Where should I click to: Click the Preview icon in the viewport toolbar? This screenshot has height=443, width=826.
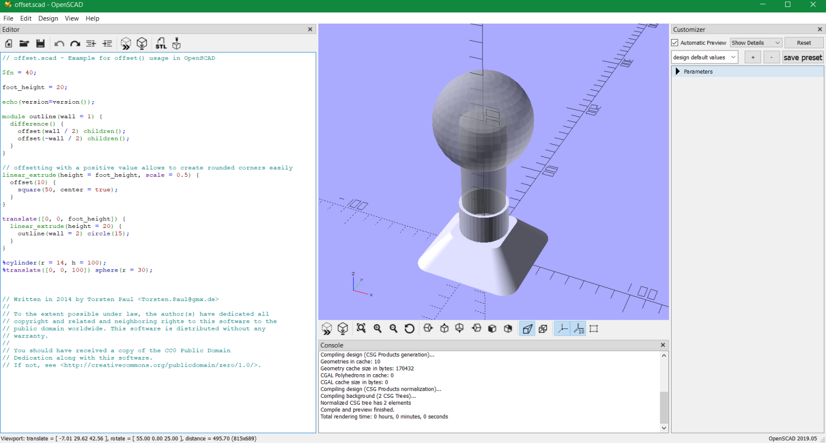click(326, 328)
